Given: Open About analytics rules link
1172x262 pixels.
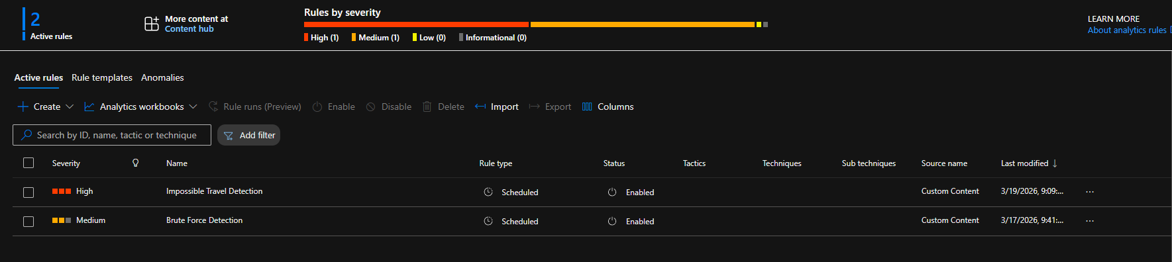Looking at the screenshot, I should click(1127, 30).
